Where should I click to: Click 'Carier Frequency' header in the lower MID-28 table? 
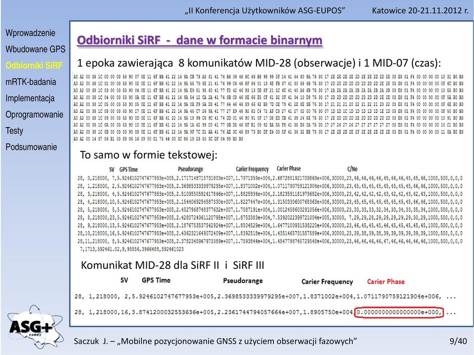click(327, 281)
